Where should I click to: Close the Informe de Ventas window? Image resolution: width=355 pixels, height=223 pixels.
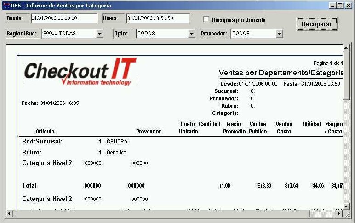coord(348,6)
